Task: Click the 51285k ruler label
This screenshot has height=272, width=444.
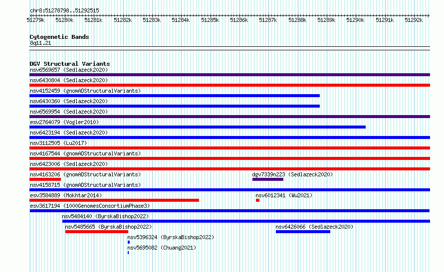Action: click(210, 20)
